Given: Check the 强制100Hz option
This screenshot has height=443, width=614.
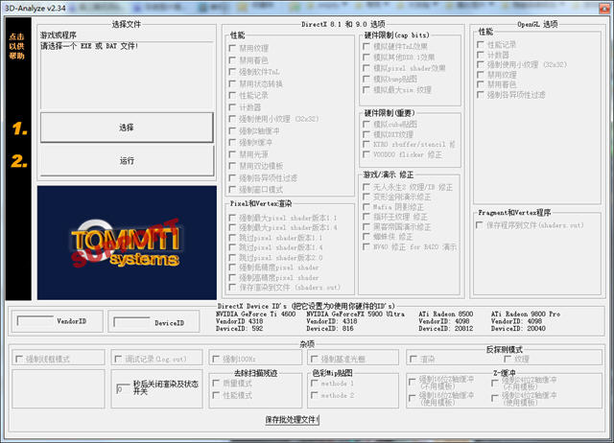Looking at the screenshot, I should click(x=216, y=359).
